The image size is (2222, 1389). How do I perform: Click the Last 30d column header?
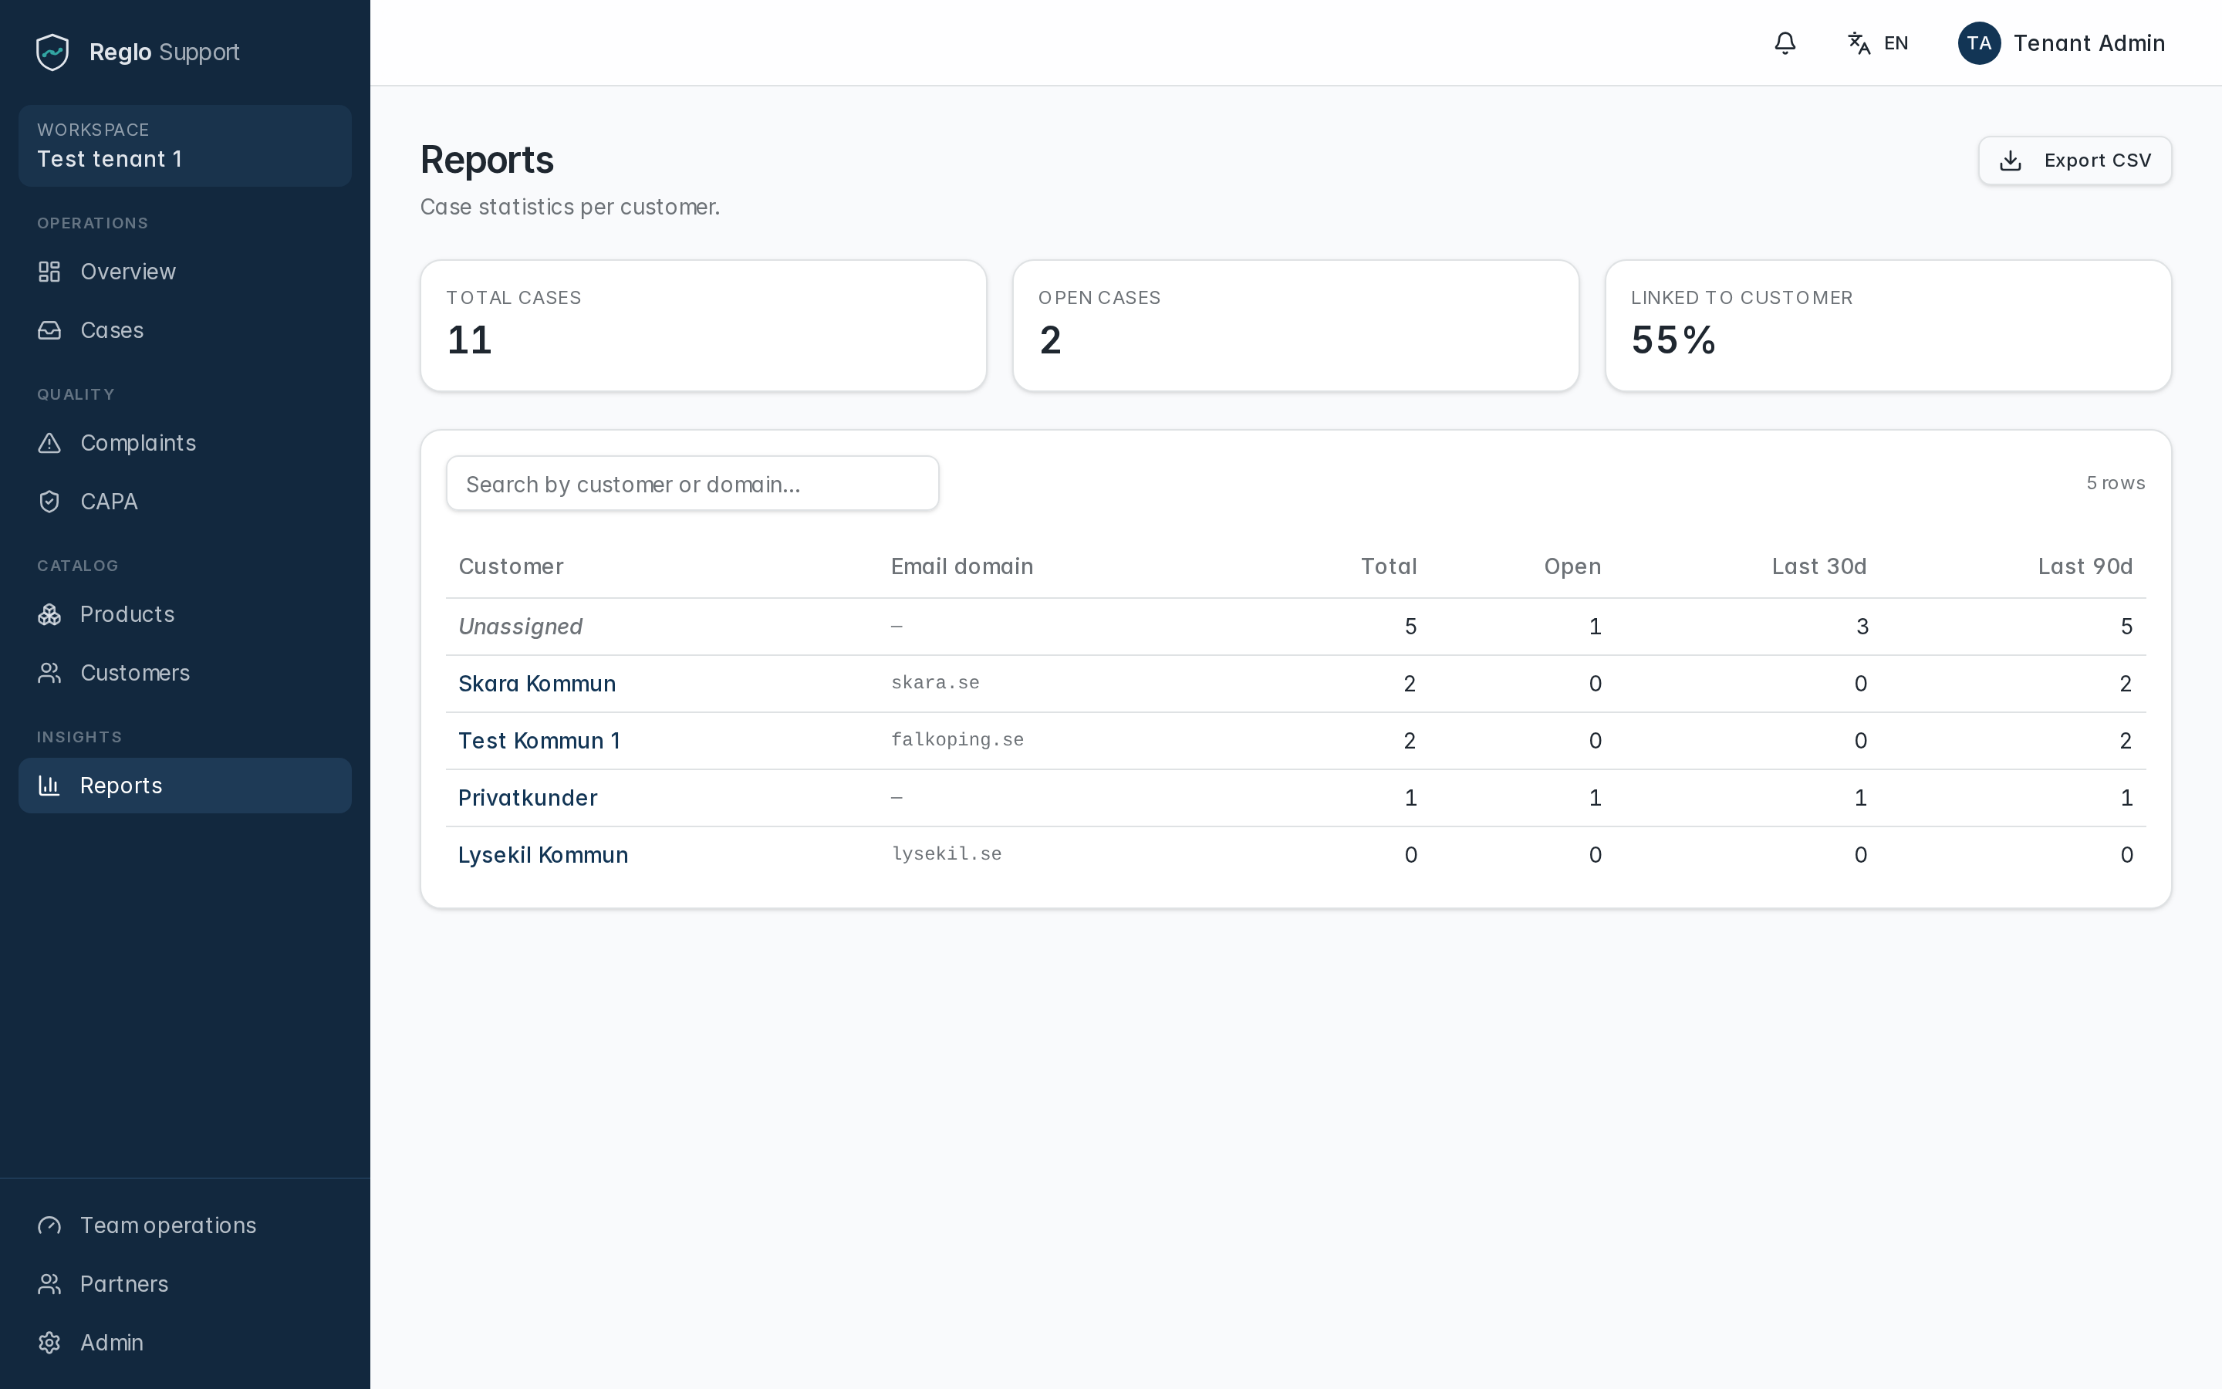[1819, 567]
